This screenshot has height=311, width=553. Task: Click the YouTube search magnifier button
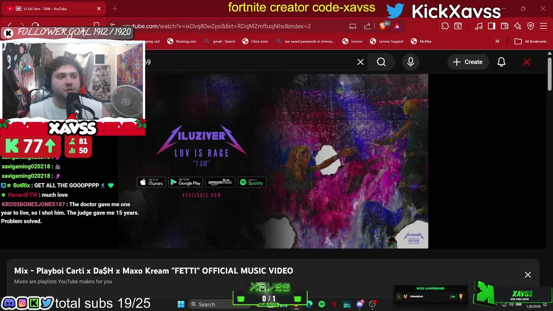tap(381, 62)
